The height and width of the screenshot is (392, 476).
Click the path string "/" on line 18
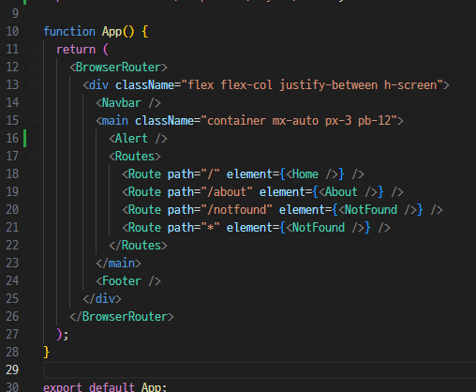click(x=211, y=174)
